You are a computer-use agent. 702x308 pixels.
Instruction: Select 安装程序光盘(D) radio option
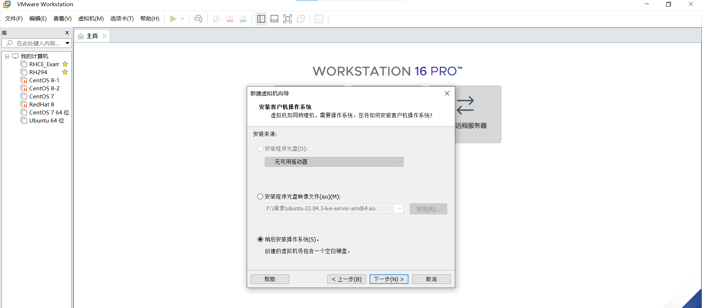tap(260, 149)
